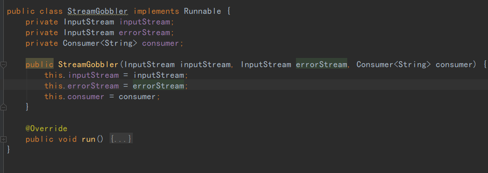488x173 pixels.
Task: Click the consumer parameter in constructor signature
Action: click(454, 64)
